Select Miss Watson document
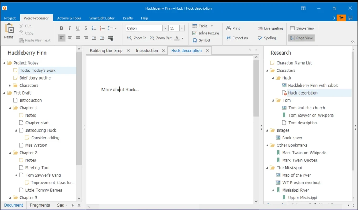Screen dimensions: 358x210 pyautogui.click(x=36, y=145)
